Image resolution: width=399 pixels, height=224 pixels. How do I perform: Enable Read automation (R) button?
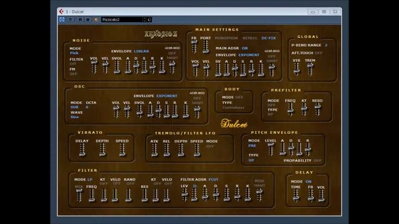pyautogui.click(x=80, y=19)
